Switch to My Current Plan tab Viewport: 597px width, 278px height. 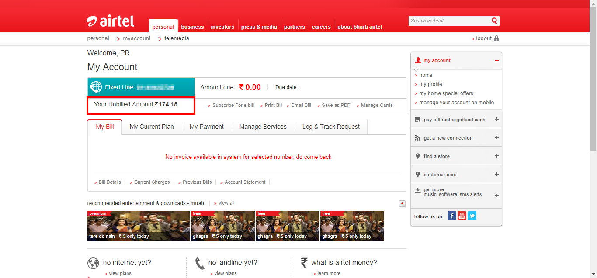[x=152, y=127]
